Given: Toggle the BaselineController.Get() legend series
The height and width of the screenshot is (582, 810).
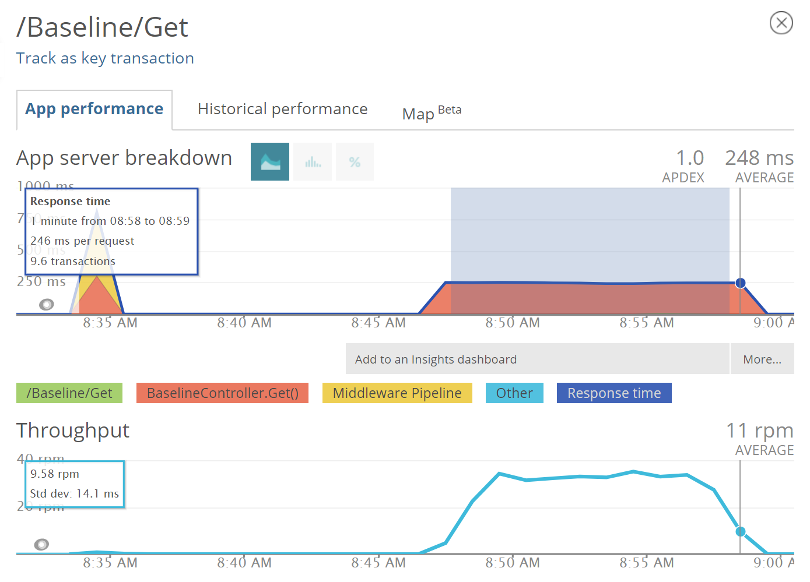Looking at the screenshot, I should pyautogui.click(x=222, y=393).
